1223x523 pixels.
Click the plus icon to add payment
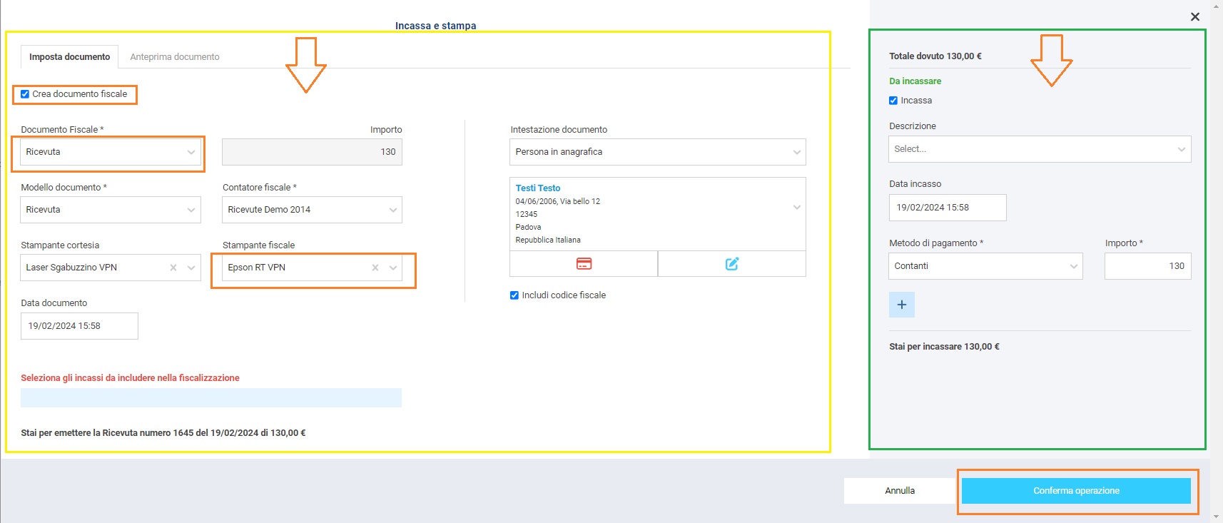[901, 305]
